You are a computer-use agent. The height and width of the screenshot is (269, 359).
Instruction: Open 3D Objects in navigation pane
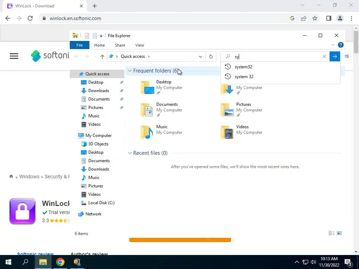[x=98, y=144]
